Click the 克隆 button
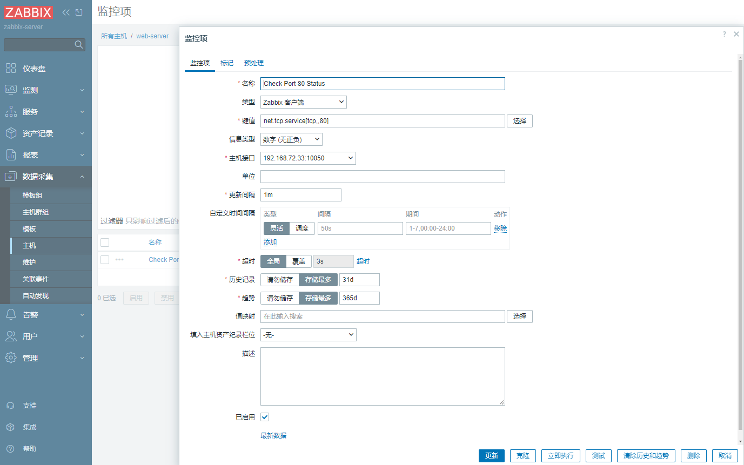 point(523,456)
